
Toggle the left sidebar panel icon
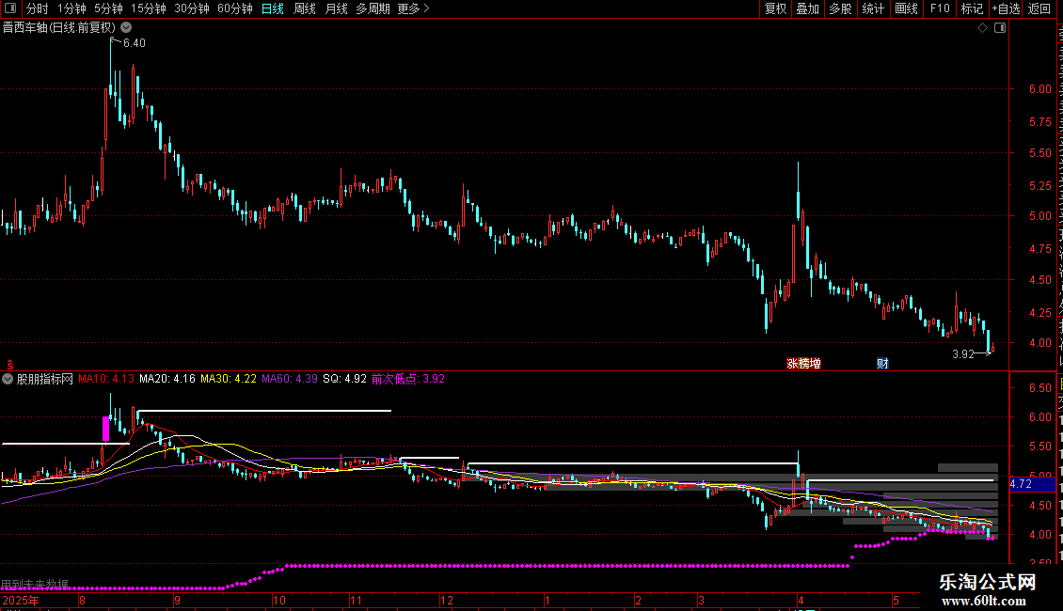(x=10, y=8)
